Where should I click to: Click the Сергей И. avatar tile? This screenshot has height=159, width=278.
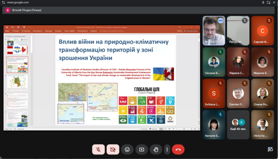(262, 31)
